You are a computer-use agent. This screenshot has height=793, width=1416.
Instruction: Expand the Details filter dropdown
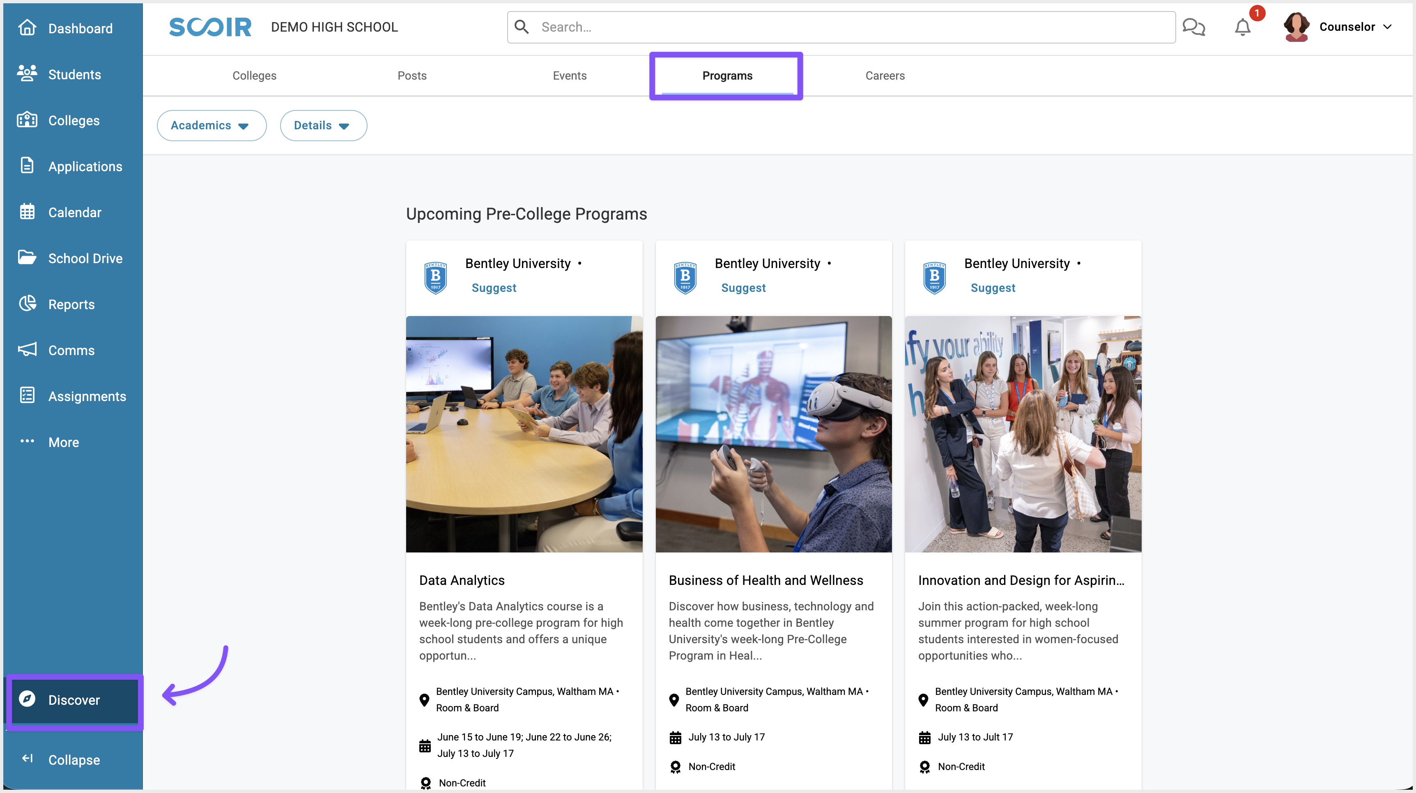coord(323,125)
